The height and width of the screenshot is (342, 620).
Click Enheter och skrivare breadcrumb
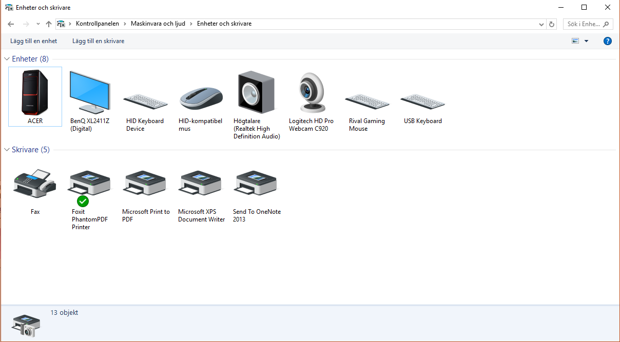pos(224,24)
